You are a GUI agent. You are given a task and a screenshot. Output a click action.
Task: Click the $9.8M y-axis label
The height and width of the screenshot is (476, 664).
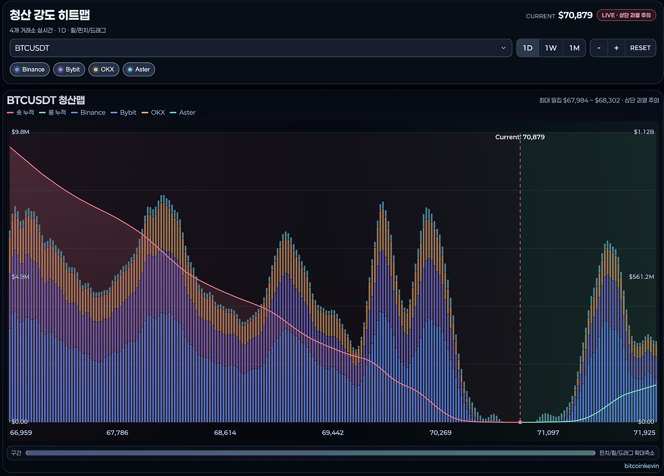pos(20,132)
